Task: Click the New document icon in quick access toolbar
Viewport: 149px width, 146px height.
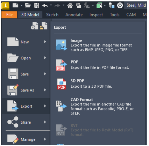Action: [15, 5]
